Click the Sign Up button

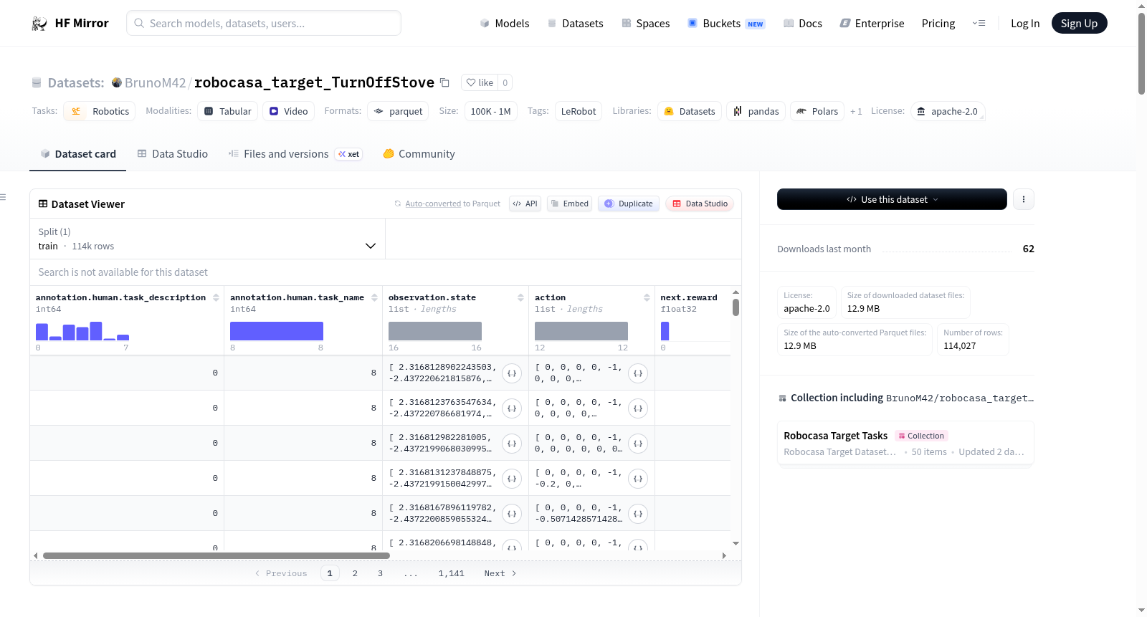[1079, 23]
